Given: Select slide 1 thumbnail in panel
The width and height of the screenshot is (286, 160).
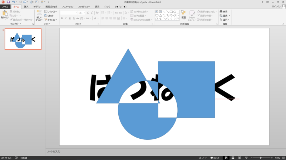Looking at the screenshot, I should tap(23, 39).
